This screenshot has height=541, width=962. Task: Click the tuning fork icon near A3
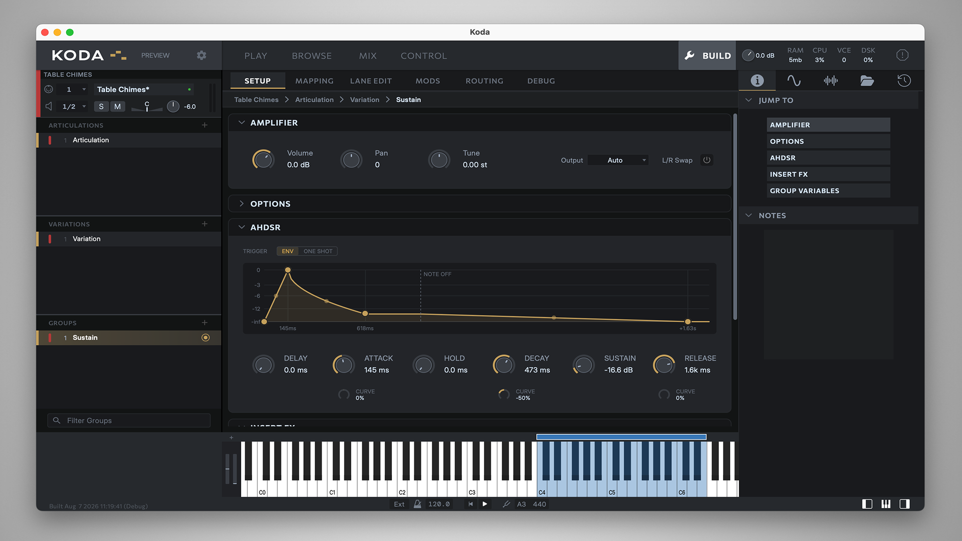pos(506,504)
